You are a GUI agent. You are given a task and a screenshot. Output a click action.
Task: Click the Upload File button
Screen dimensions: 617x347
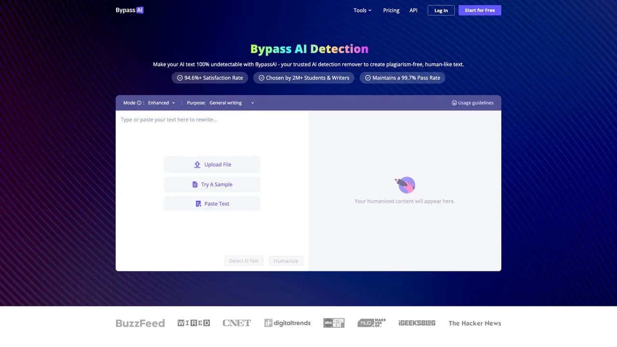point(212,164)
